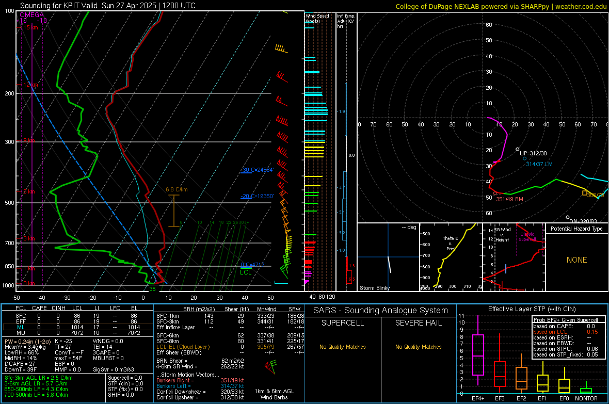Click the SUPERCELL analogue column header
Viewport: 609px width, 404px height.
343,323
